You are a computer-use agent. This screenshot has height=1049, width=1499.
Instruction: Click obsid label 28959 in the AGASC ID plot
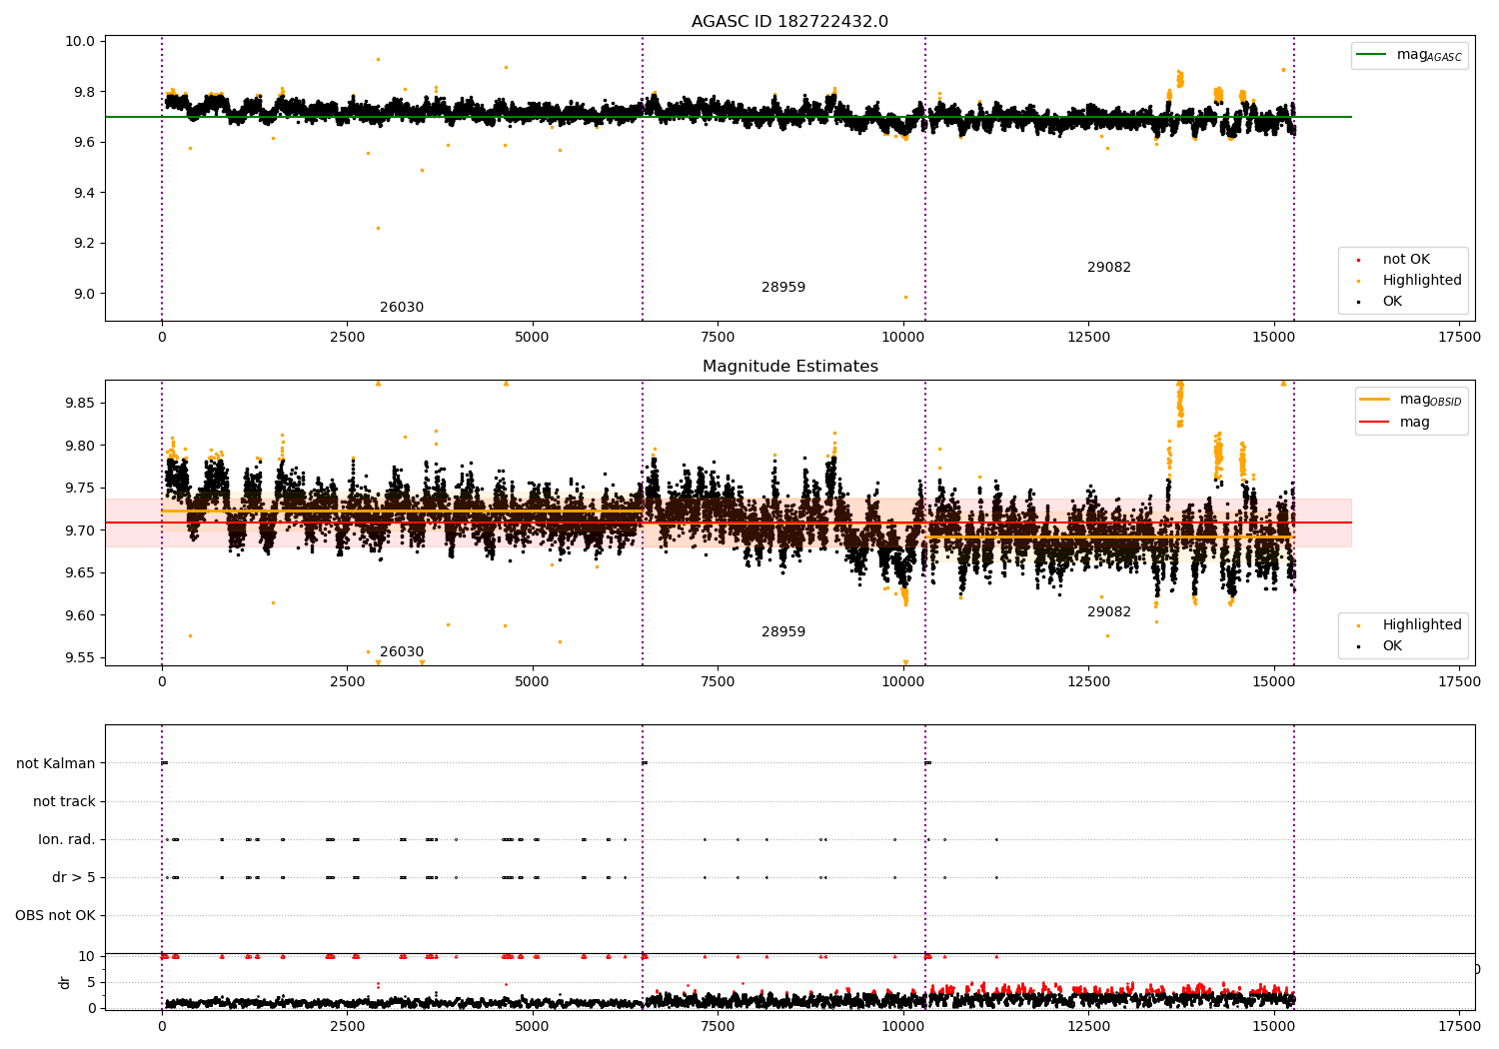click(x=783, y=288)
